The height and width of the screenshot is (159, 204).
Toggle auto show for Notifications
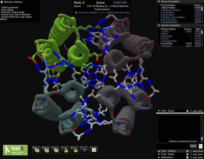point(191,157)
